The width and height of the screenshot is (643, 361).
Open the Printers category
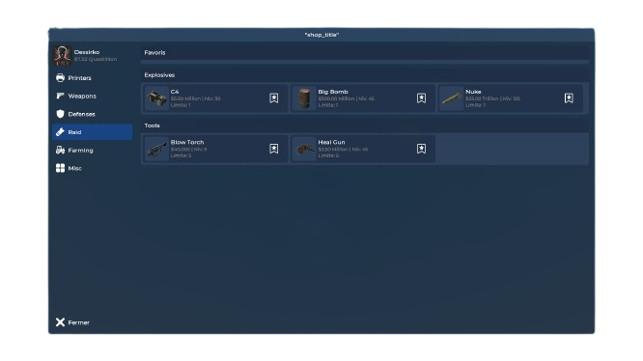[x=93, y=78]
